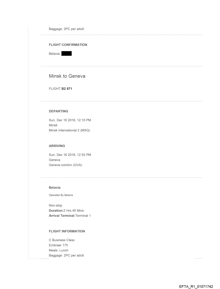The height and width of the screenshot is (289, 220).
Task: Click the FLIGHT INFORMATION heading
Action: (x=67, y=231)
